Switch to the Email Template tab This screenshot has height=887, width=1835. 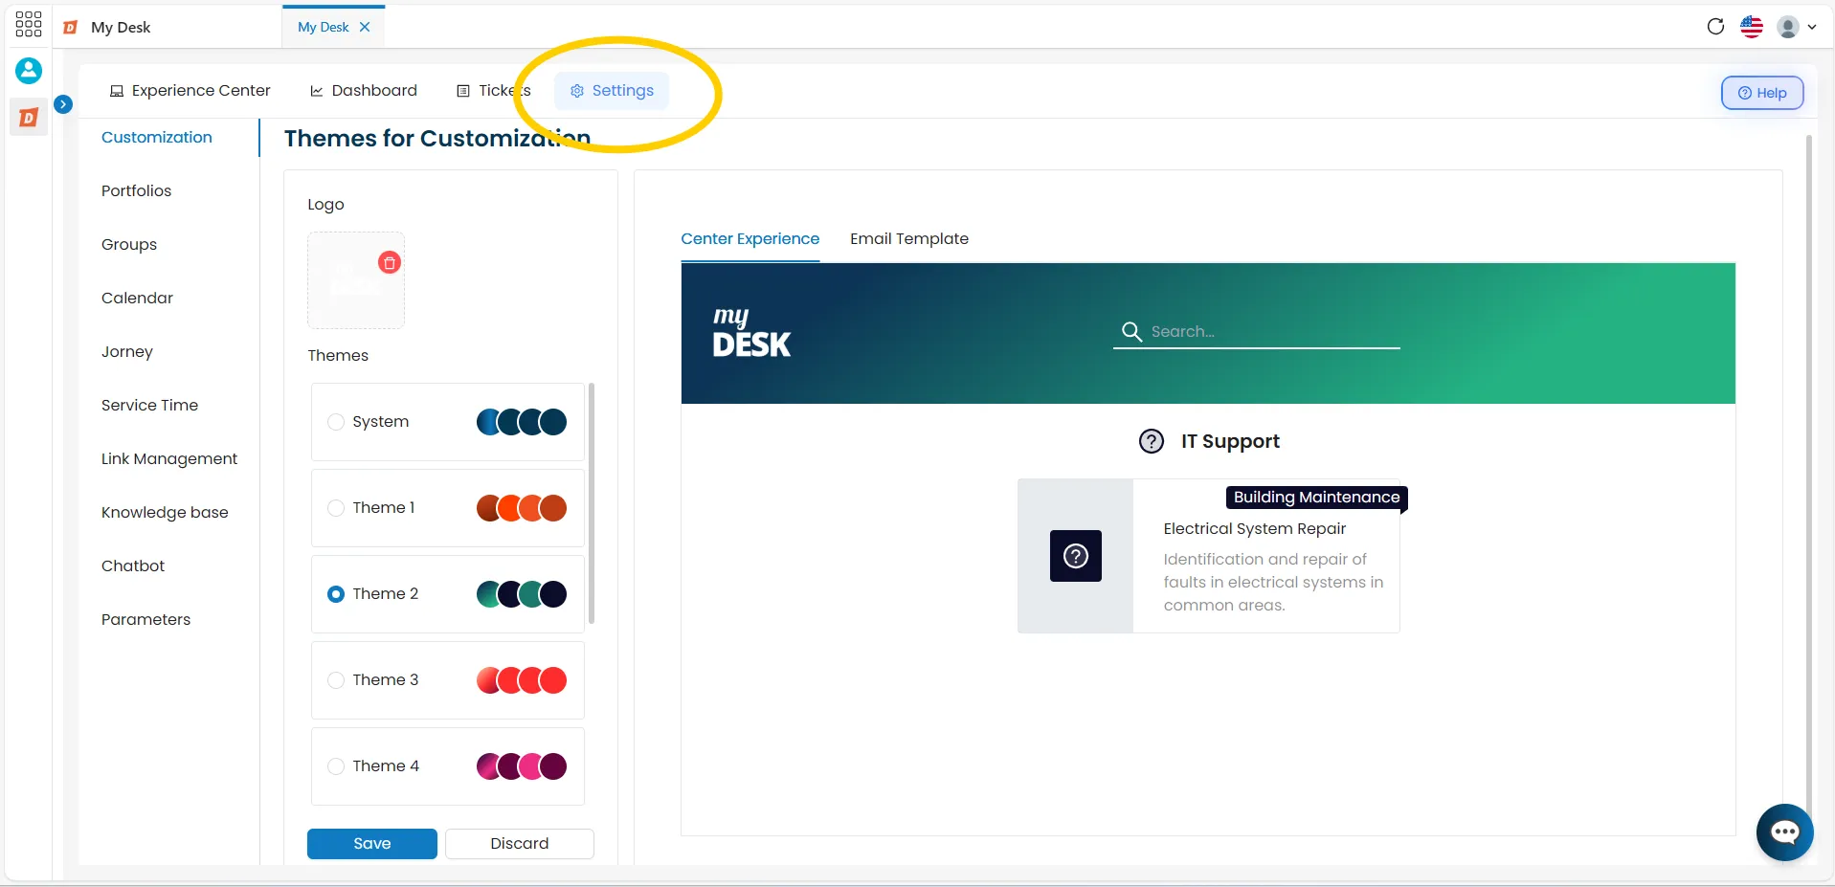[909, 238]
